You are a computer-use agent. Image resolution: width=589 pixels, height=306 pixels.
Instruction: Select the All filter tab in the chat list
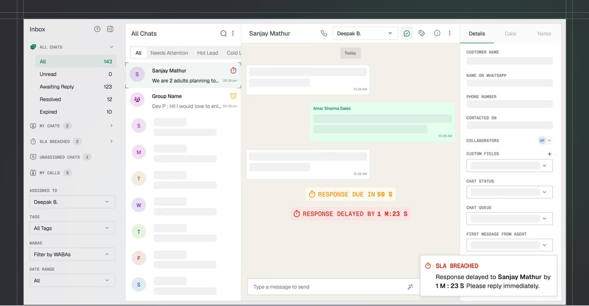click(x=138, y=53)
